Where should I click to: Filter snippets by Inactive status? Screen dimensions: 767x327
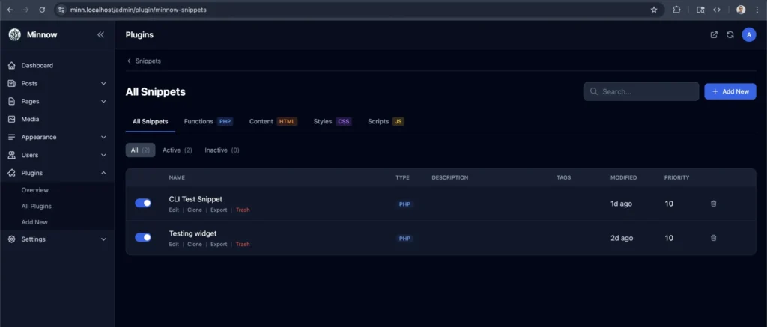point(222,150)
